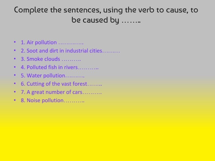Select the sentence "1. Air pollution"
Image resolution: width=215 pixels, height=161 pixels.
point(39,43)
